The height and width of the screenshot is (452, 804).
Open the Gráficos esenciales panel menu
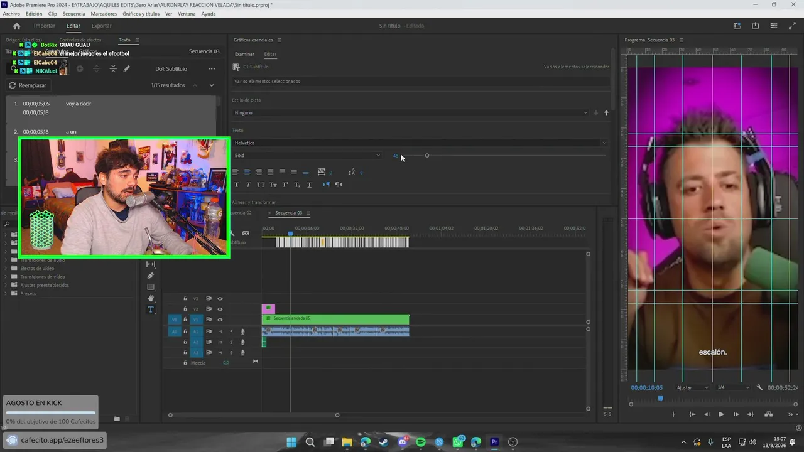280,40
